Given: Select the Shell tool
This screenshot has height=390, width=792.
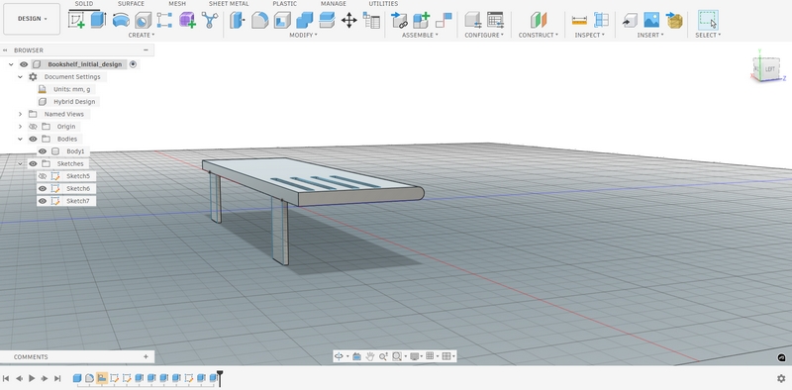Looking at the screenshot, I should tap(282, 20).
